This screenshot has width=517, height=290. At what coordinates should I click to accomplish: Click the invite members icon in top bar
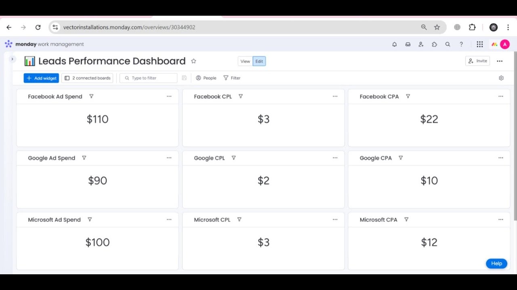[x=421, y=44]
